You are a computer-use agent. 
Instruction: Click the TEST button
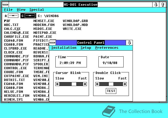[x=111, y=91]
